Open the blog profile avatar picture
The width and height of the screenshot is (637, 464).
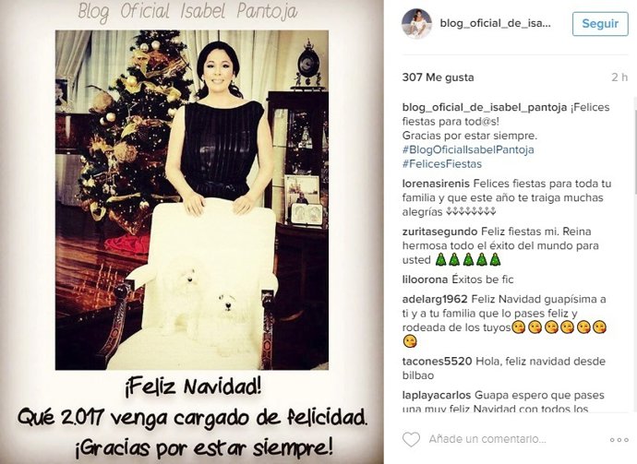tap(416, 23)
